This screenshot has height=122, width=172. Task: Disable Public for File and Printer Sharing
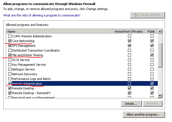coord(152,55)
